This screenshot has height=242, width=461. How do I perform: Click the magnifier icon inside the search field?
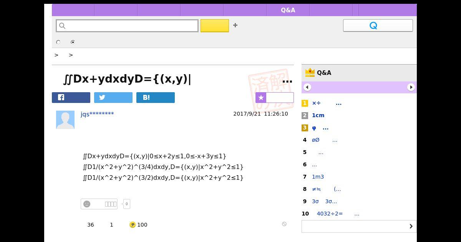tap(62, 26)
